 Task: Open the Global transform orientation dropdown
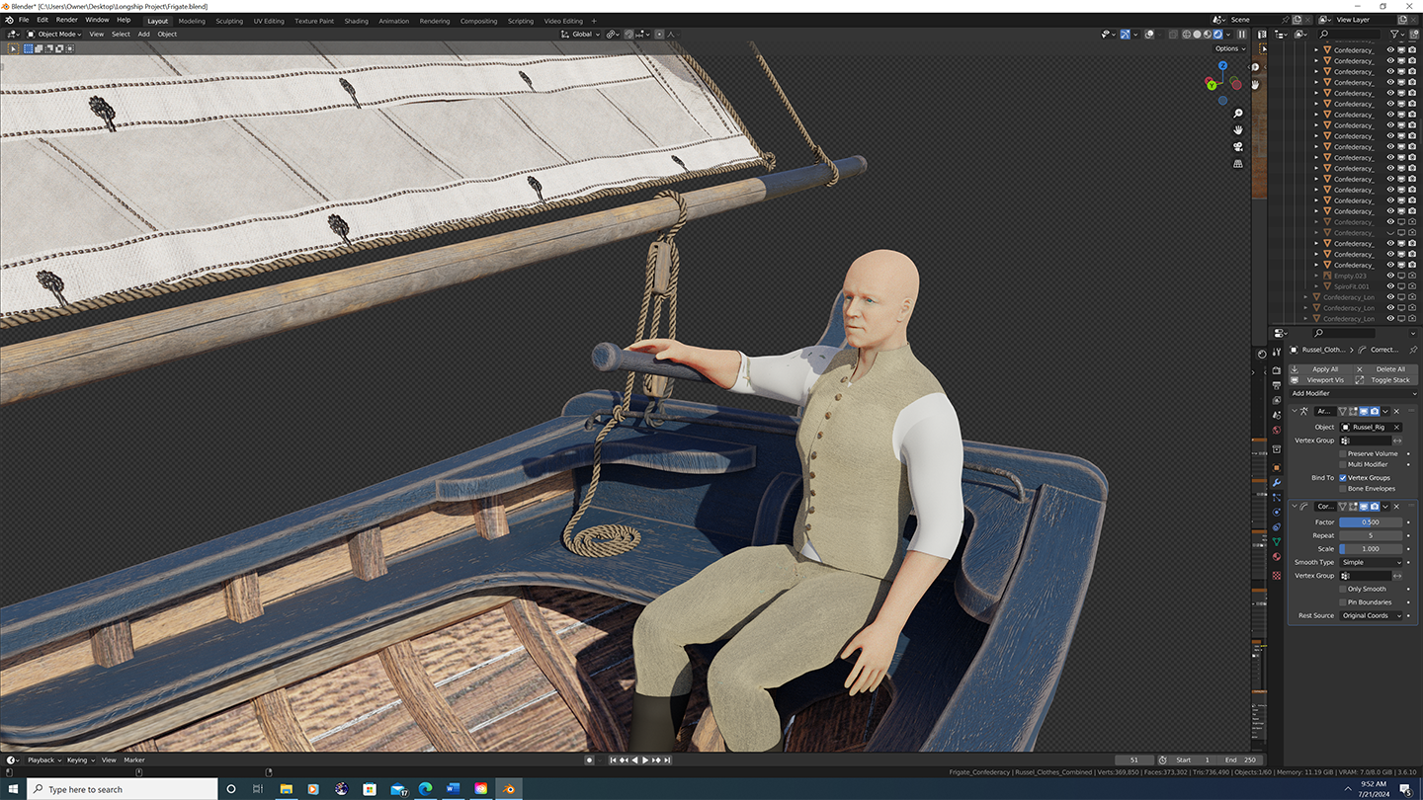click(x=581, y=34)
